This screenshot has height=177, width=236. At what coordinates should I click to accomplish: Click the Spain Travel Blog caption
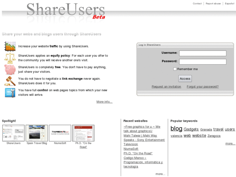[37, 143]
